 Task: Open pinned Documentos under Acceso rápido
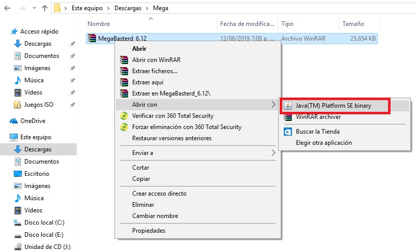pos(41,56)
